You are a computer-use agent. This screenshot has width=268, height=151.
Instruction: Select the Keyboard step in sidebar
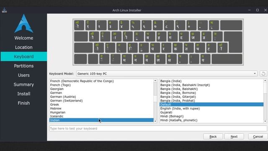24,57
